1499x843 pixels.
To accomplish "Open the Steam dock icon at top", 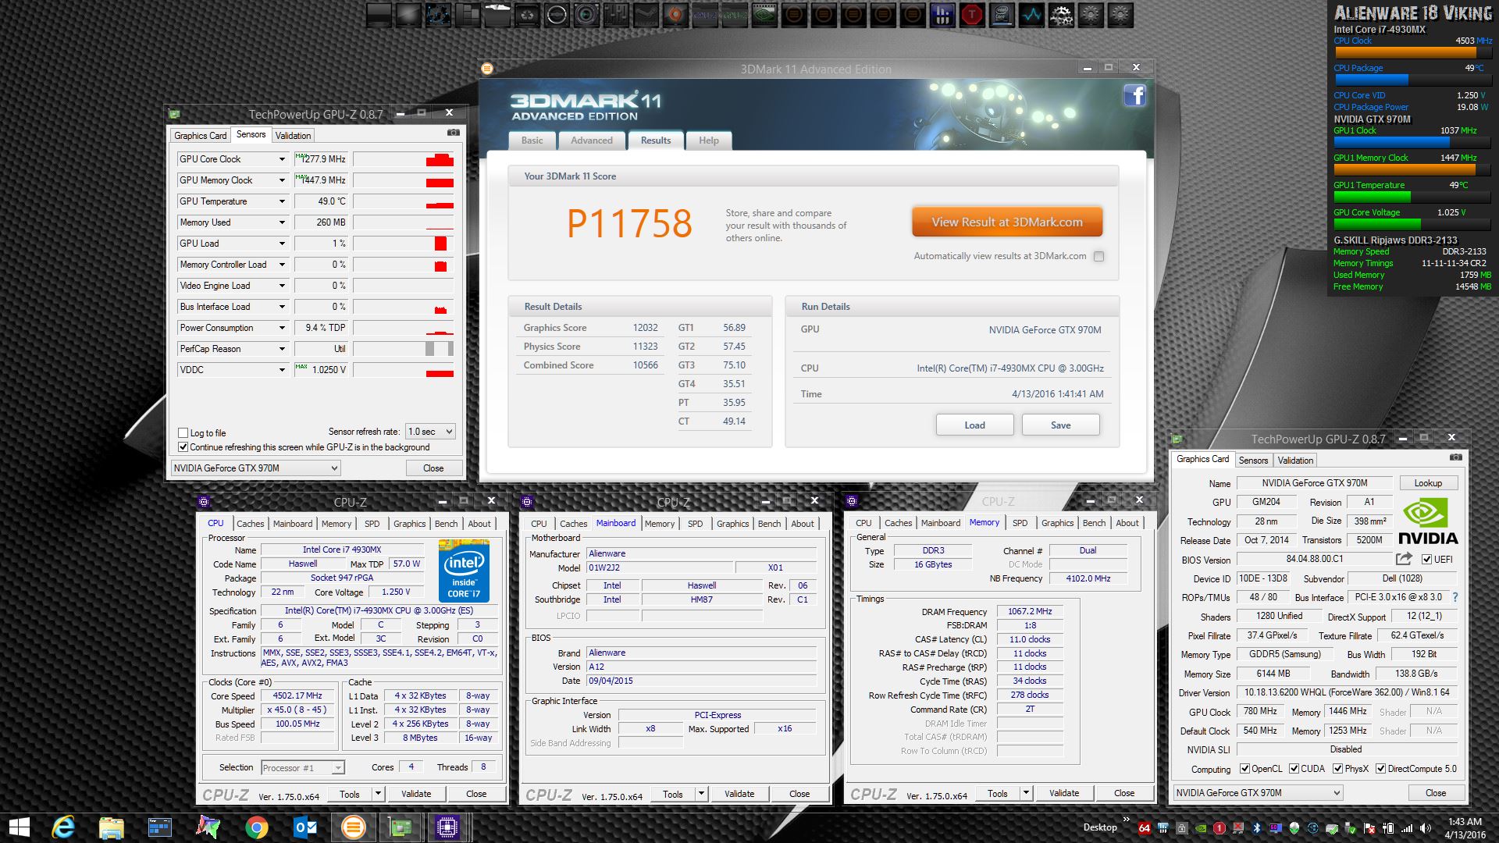I will click(646, 14).
